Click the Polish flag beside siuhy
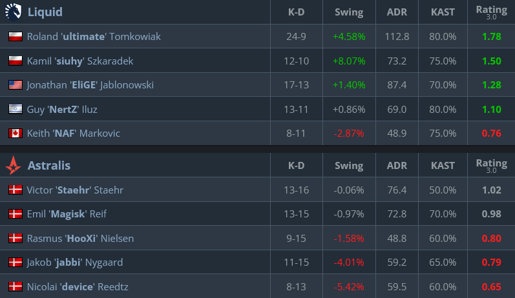 15,61
